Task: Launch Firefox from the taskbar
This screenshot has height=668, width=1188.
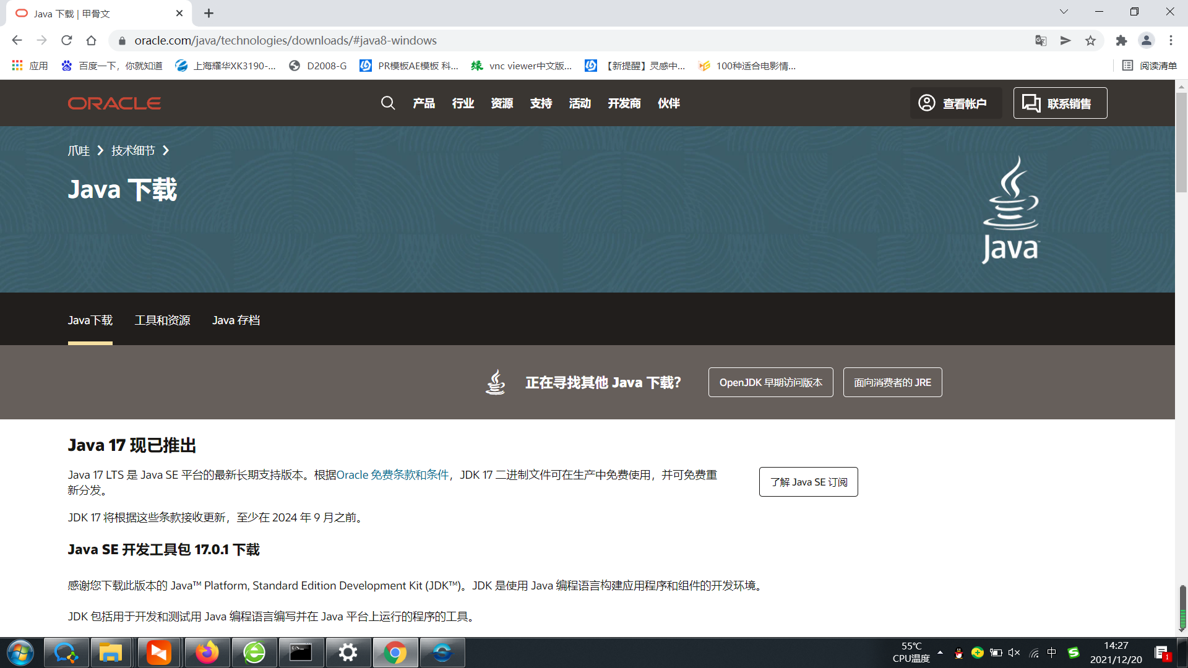Action: tap(207, 653)
